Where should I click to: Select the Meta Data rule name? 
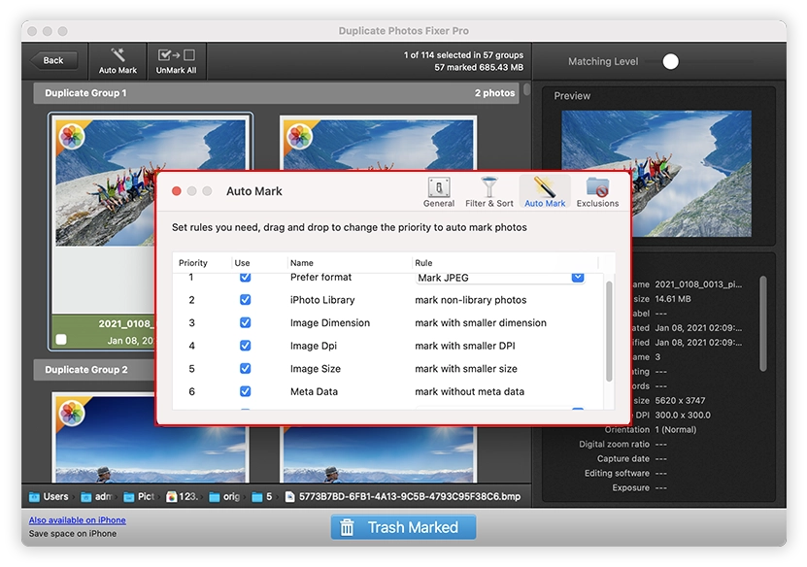[314, 391]
